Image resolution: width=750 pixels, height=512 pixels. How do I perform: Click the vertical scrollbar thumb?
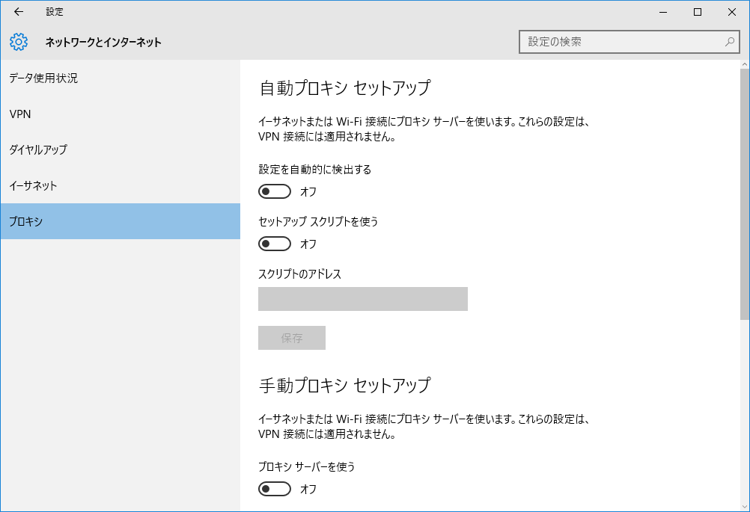744,194
